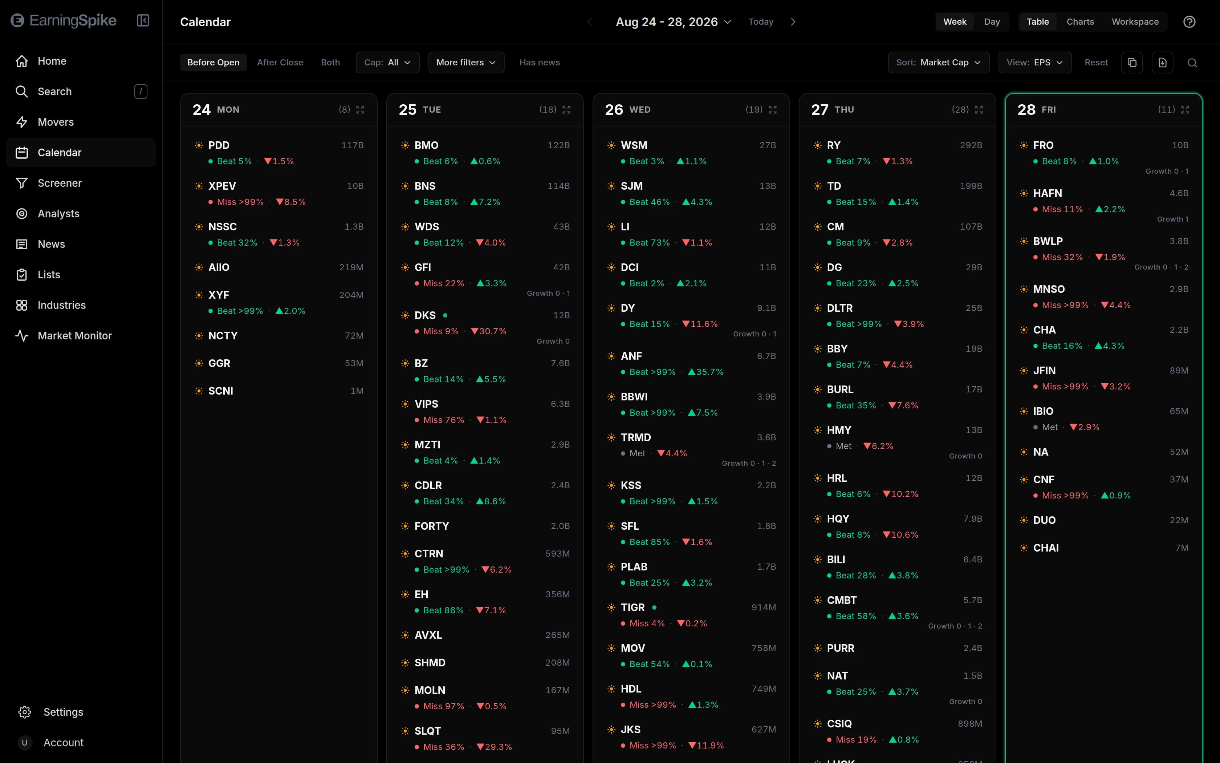Open the News sidebar icon

click(22, 244)
